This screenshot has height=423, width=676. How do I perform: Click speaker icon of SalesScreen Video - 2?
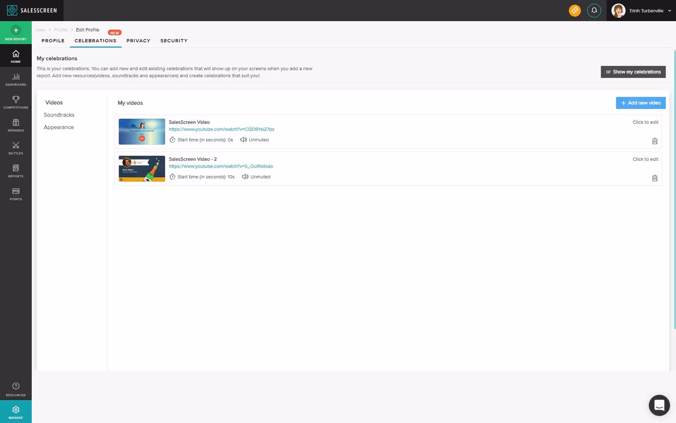245,177
